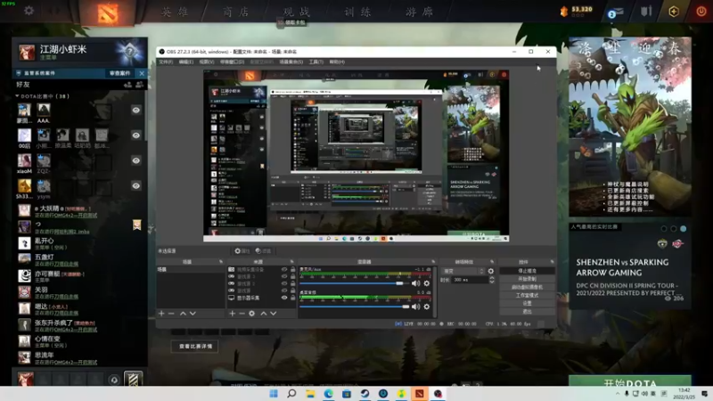Move the selected source down
713x401 pixels.
tap(274, 314)
